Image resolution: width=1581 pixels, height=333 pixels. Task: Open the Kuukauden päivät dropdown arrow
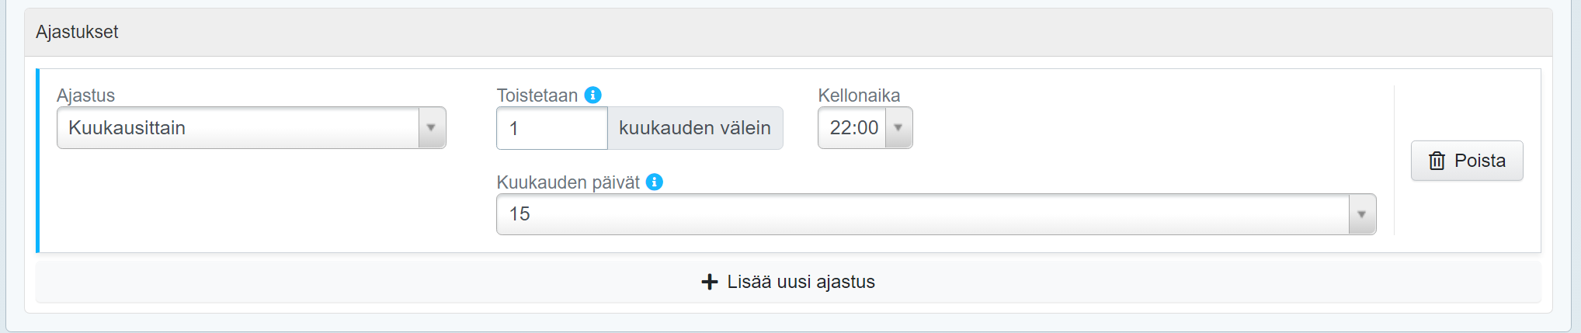[1361, 214]
